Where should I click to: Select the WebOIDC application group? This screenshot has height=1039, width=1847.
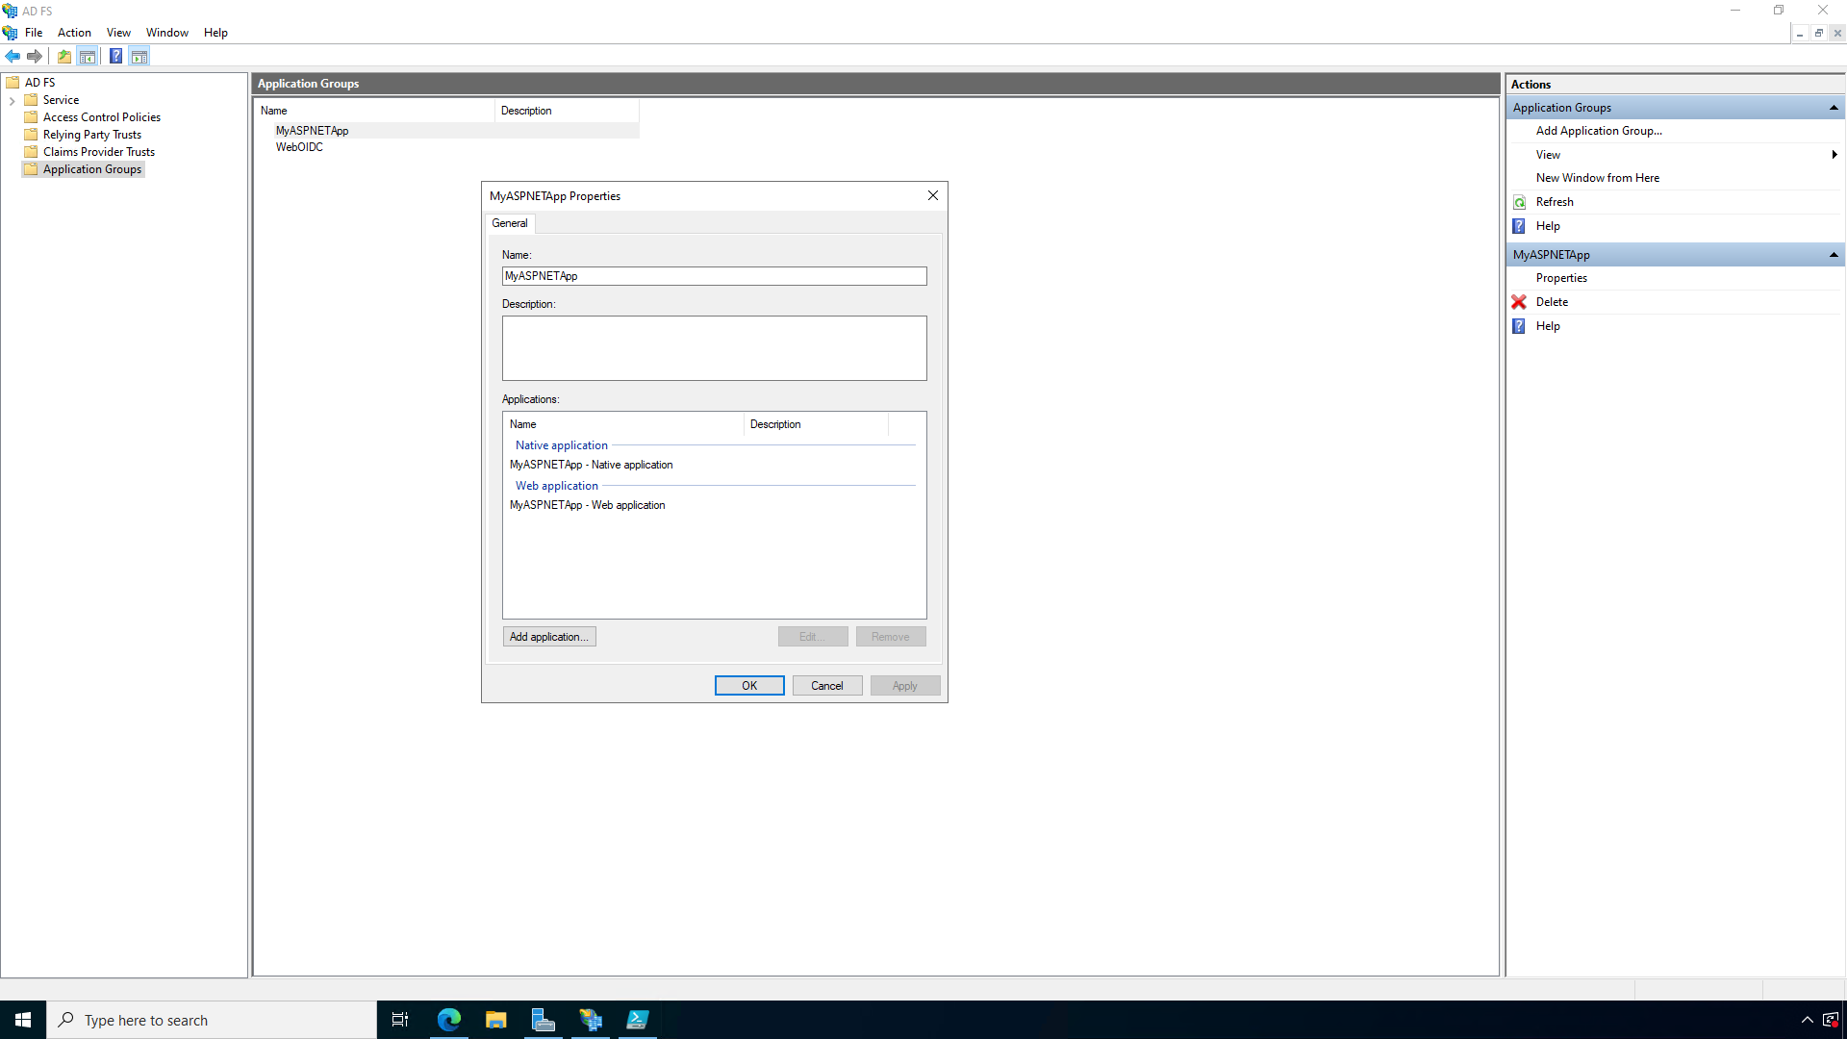299,146
